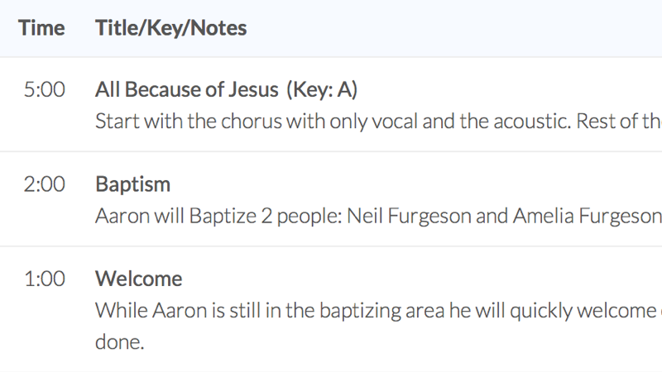Select the 5:00 time value
The height and width of the screenshot is (372, 662).
pos(45,89)
